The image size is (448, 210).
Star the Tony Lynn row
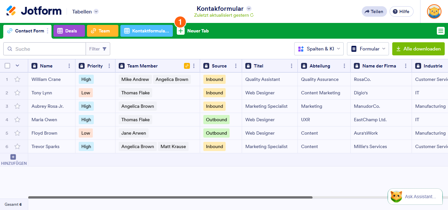point(17,93)
